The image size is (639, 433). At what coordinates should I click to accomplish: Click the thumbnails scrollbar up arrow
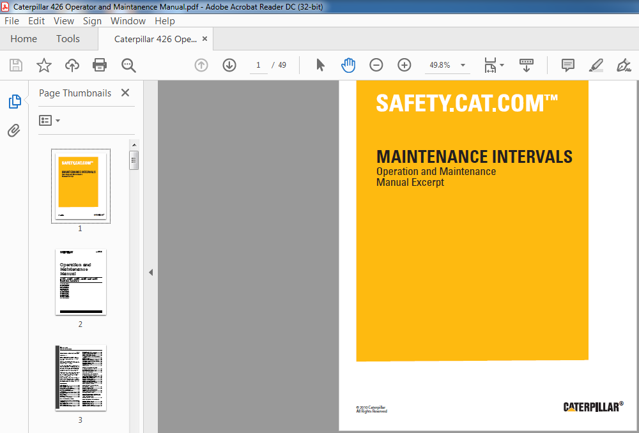click(134, 144)
